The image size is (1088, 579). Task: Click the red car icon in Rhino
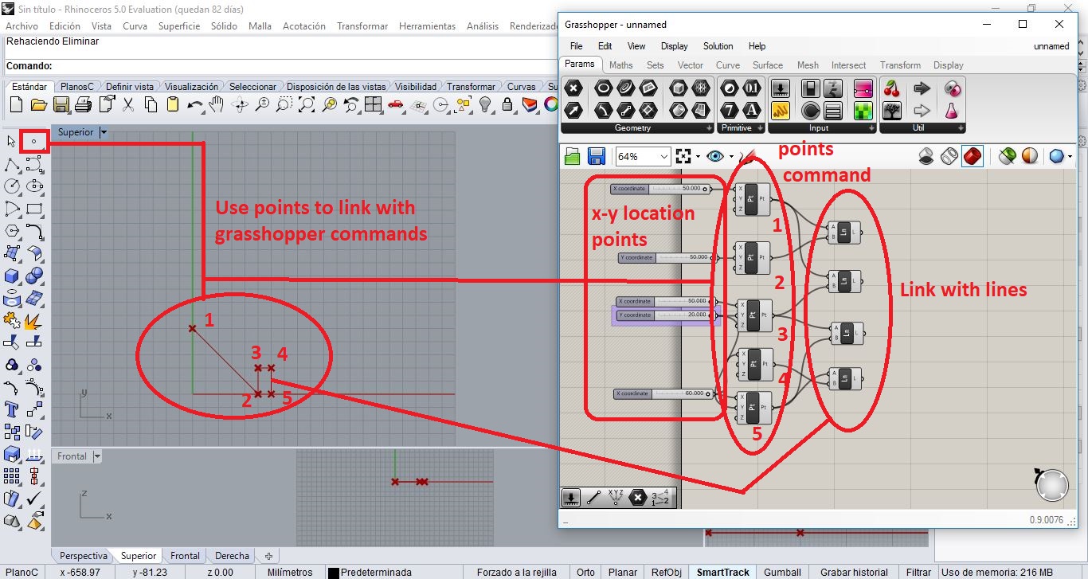pos(396,104)
